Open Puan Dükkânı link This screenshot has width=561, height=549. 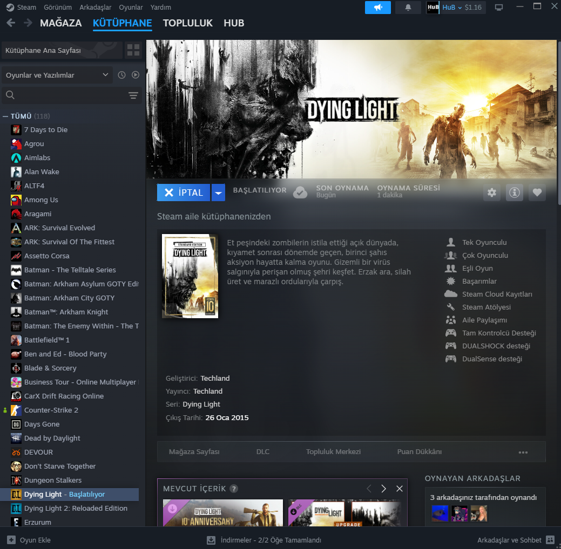420,452
